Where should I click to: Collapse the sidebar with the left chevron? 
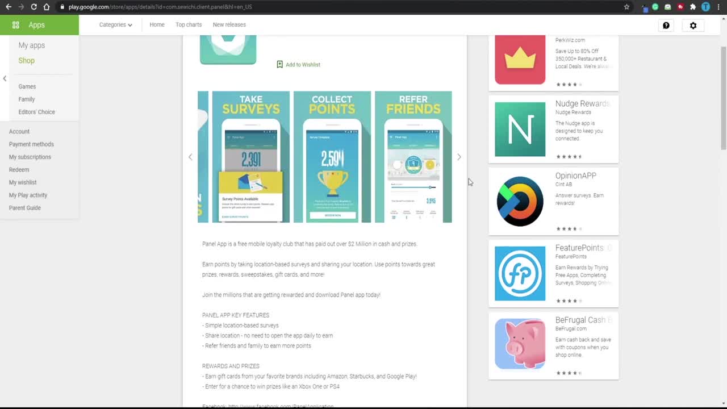pos(5,78)
